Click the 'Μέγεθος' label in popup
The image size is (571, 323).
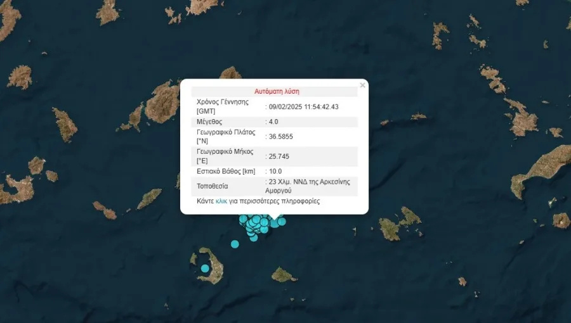[x=210, y=121]
